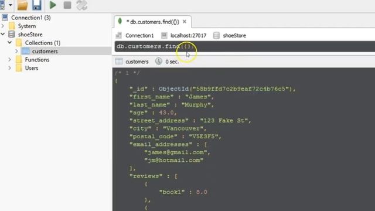Click the "first_name" : "James" line

[172, 97]
